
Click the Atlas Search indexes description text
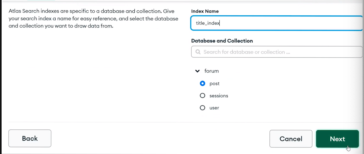[93, 19]
